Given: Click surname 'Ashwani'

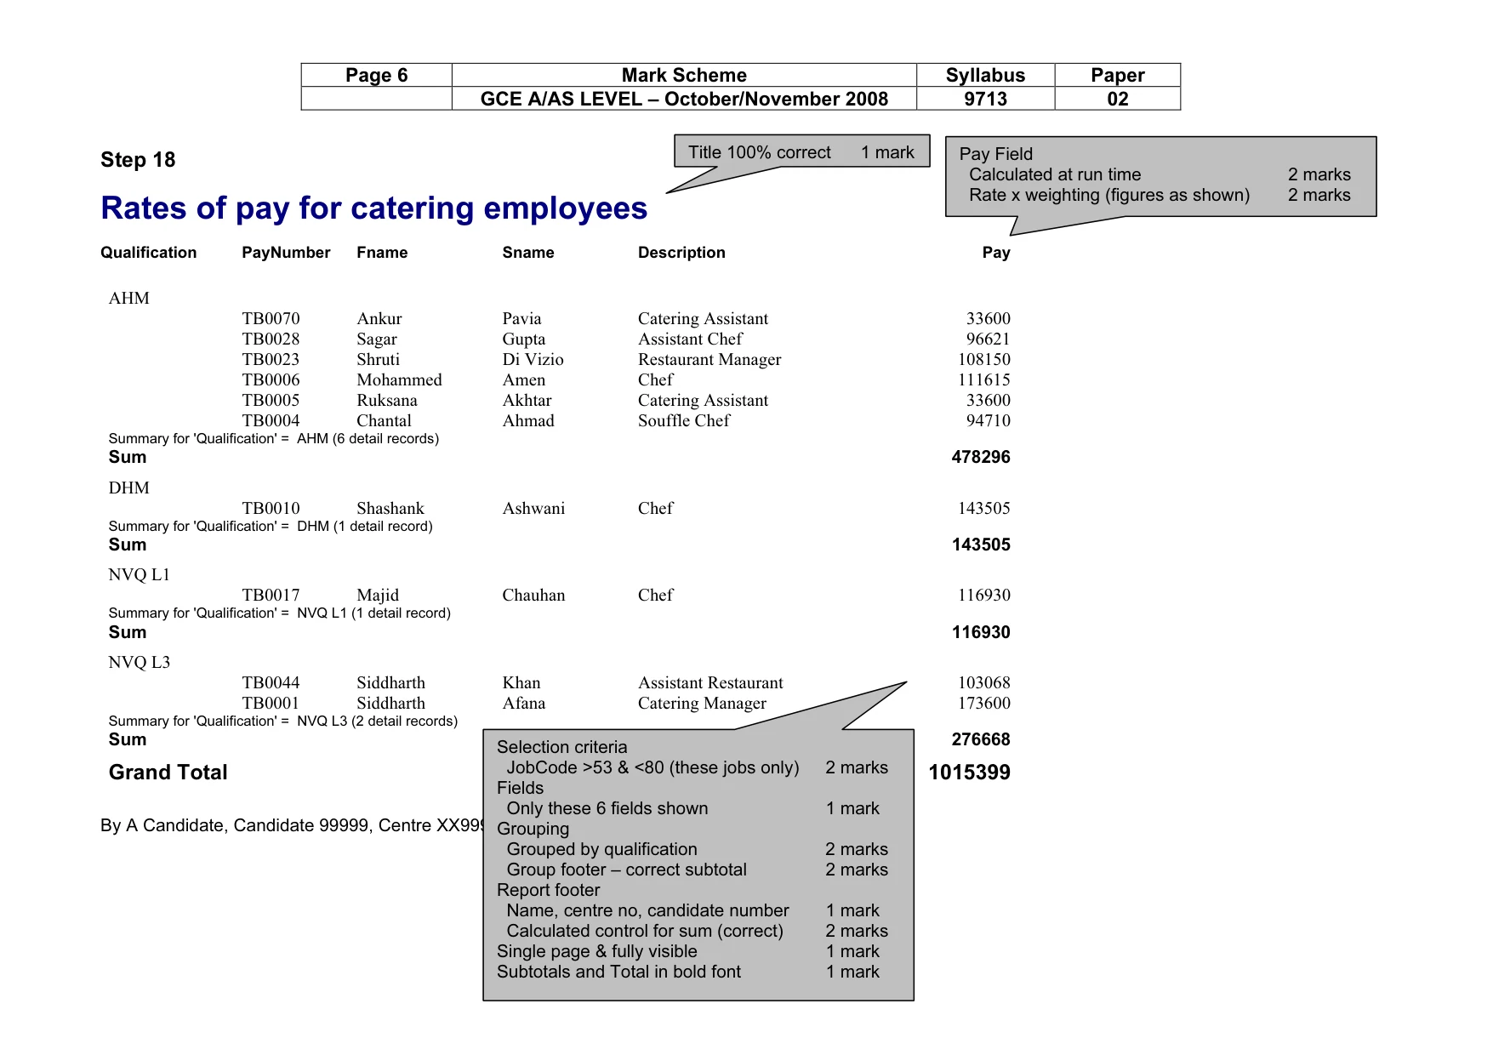Looking at the screenshot, I should point(533,509).
